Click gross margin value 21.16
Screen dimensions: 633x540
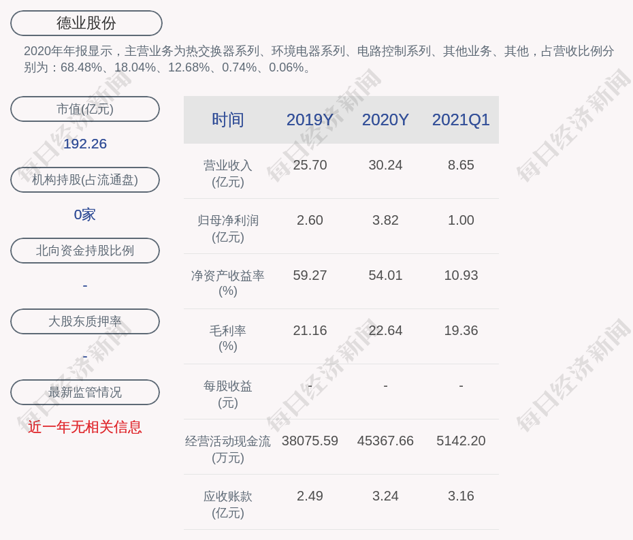(310, 331)
